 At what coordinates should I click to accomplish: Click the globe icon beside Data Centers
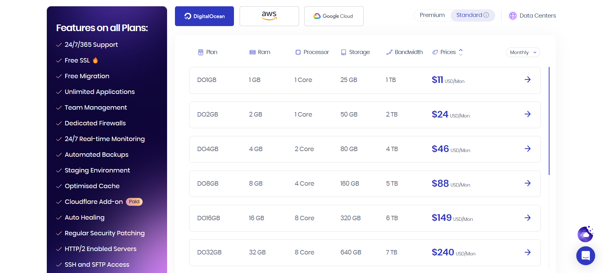(513, 16)
